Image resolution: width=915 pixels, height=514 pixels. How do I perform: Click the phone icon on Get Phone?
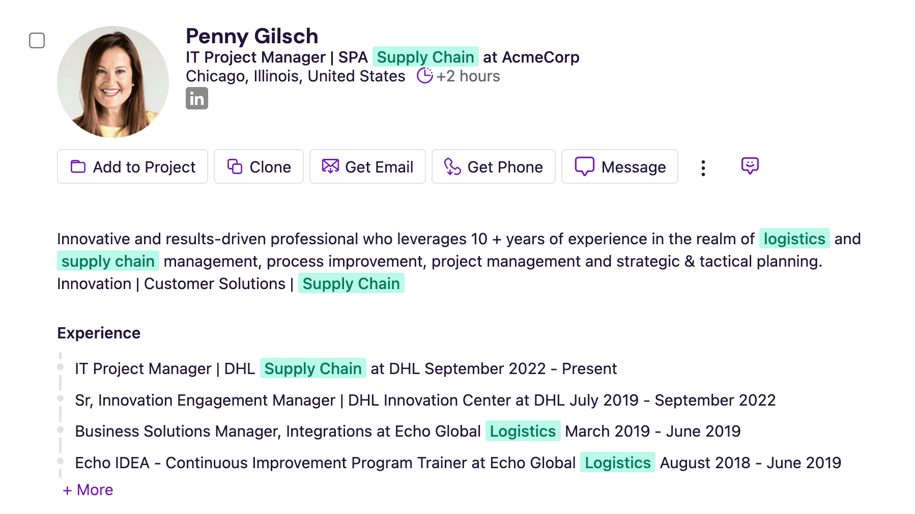coord(452,166)
